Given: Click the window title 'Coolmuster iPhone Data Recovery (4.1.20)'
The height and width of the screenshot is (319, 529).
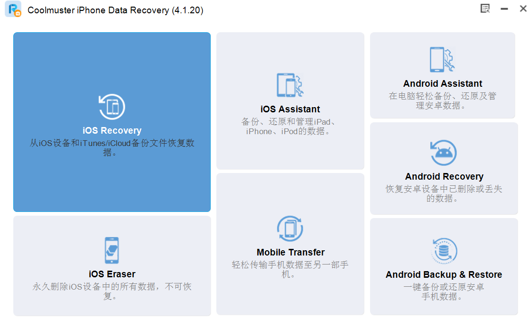Looking at the screenshot, I should tap(115, 10).
